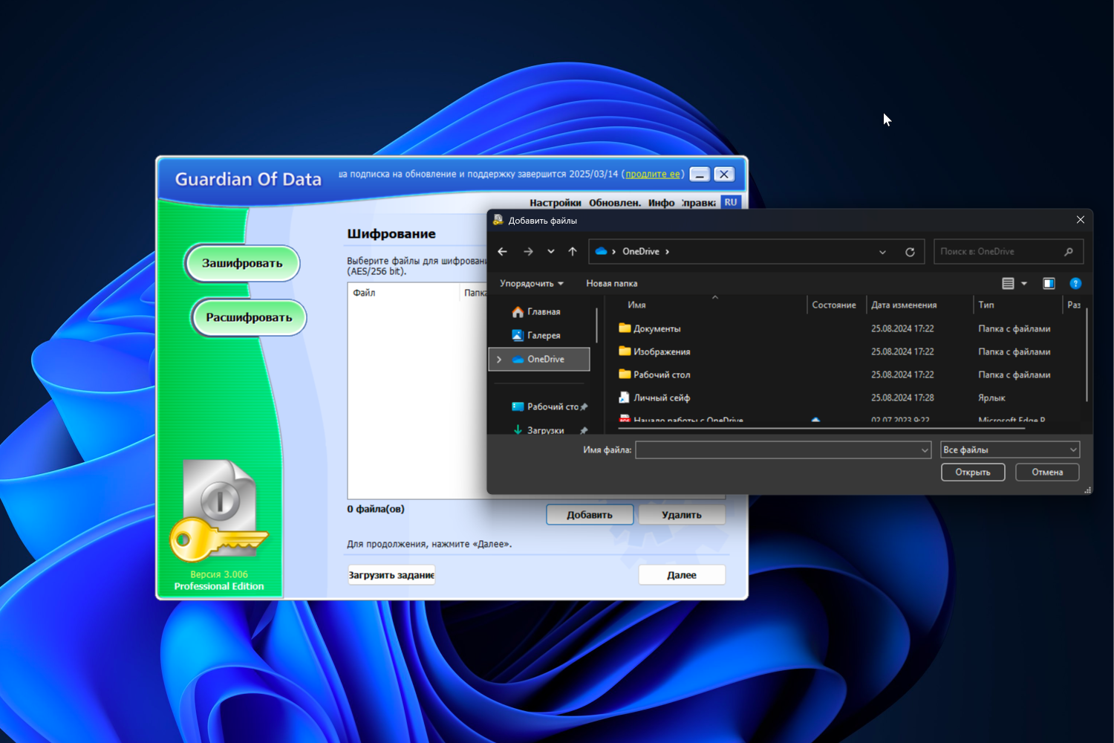Proceed with the Далее button
The width and height of the screenshot is (1114, 743).
tap(682, 575)
